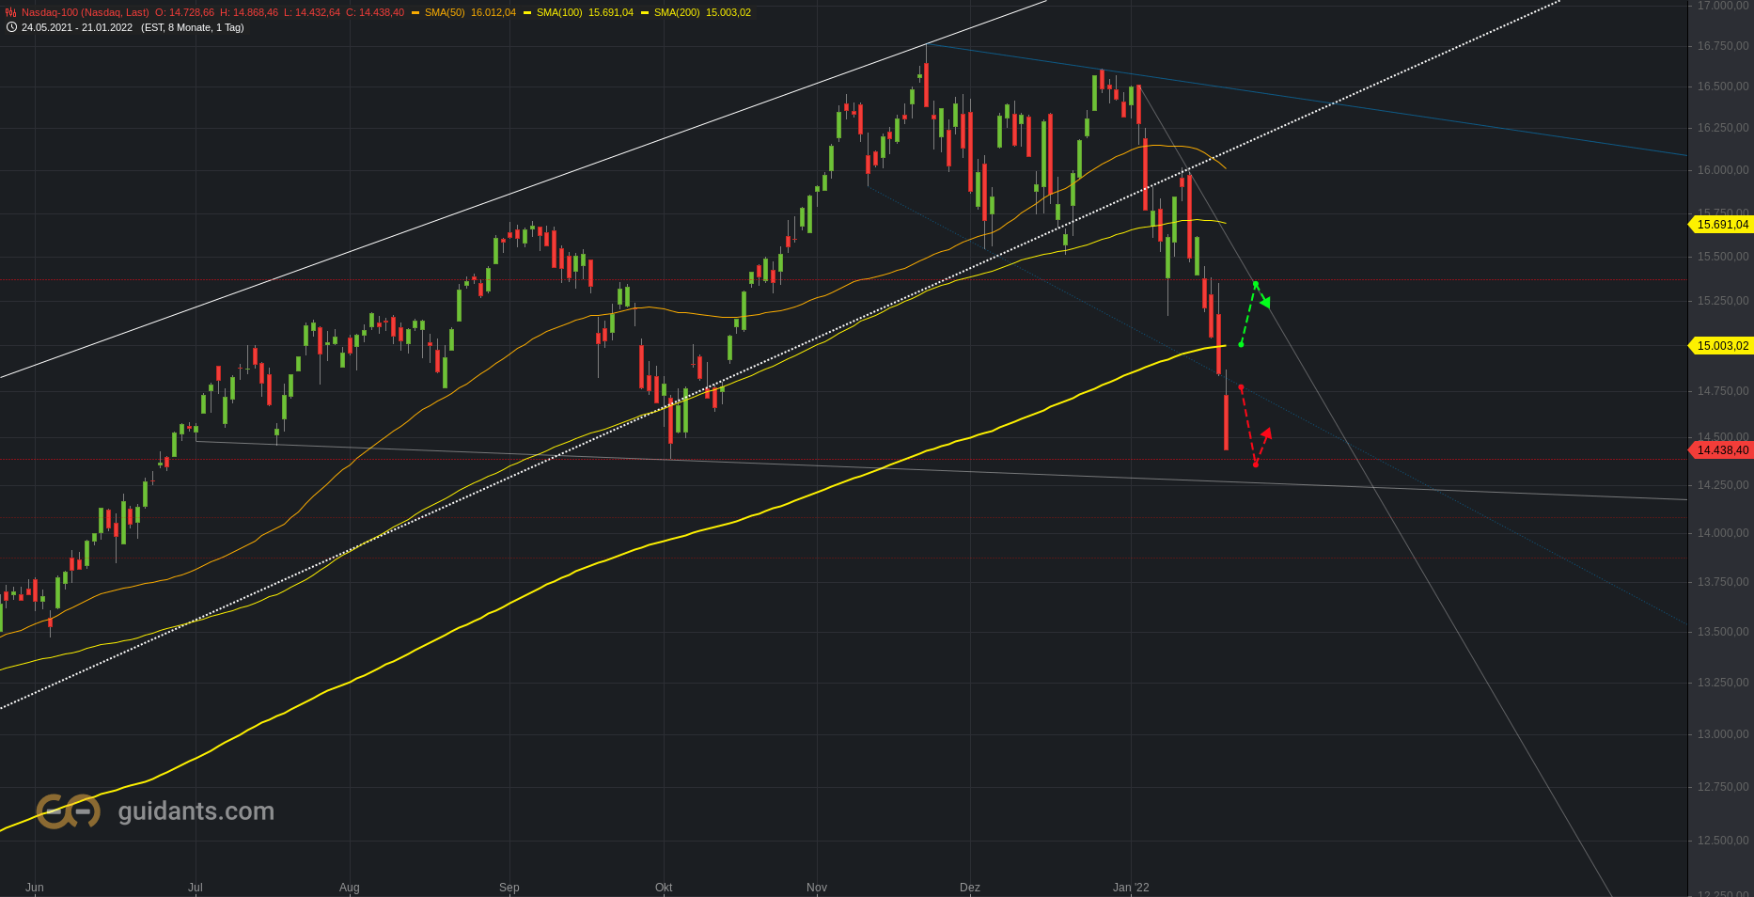
Task: Click the 15.500,00 price axis label
Action: (x=1723, y=257)
